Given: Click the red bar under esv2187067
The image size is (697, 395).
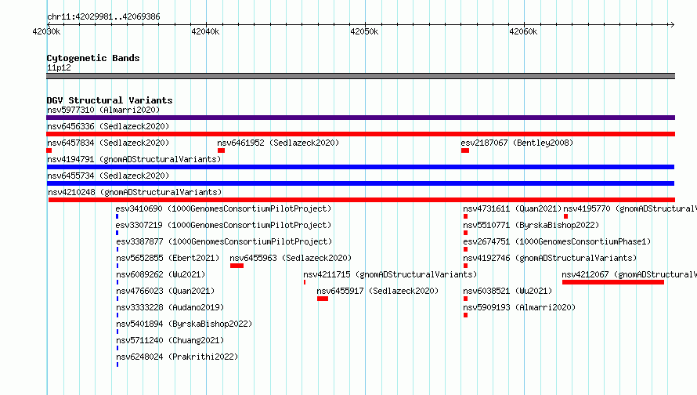Looking at the screenshot, I should click(x=465, y=150).
